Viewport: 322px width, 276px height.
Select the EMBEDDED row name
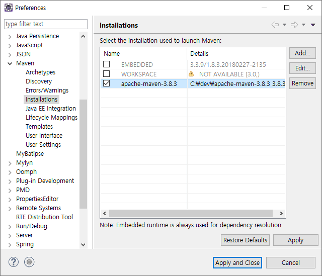pos(137,65)
